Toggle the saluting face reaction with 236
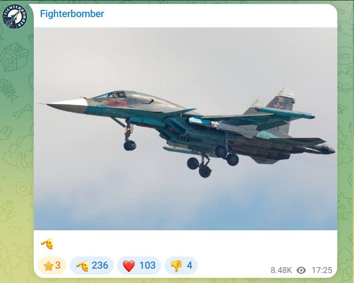The image size is (354, 283). pos(92,266)
